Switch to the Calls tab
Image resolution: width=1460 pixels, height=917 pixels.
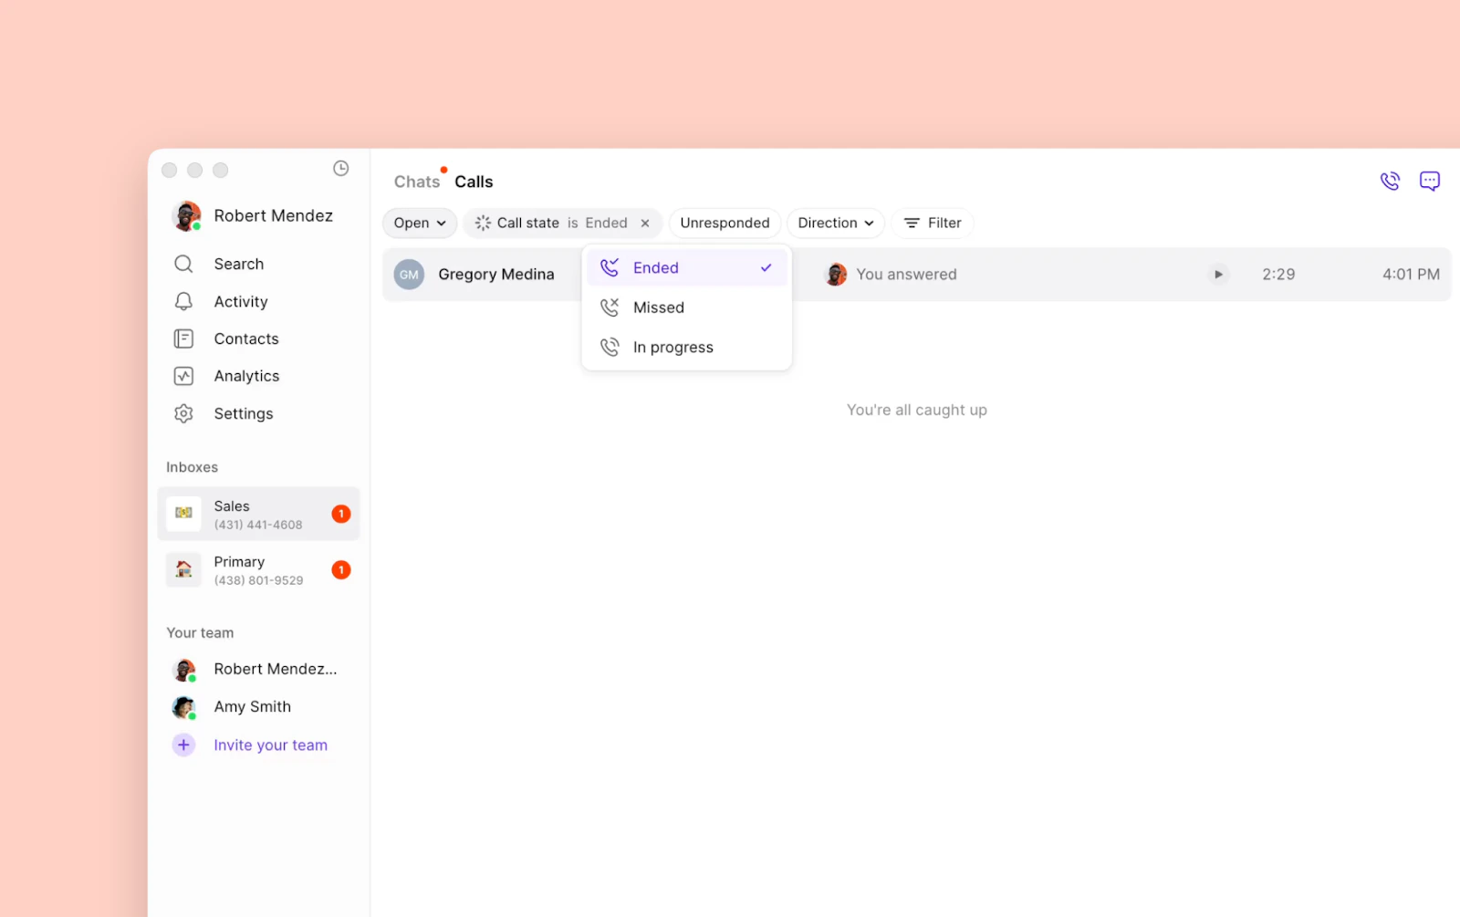(x=474, y=181)
